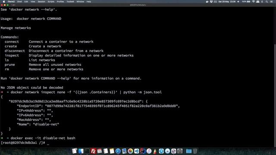Click the "EndpointID" value line
Screen dimensions: 276x155
click(98, 106)
